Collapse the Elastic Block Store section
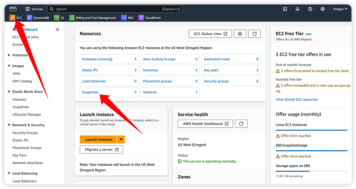This screenshot has width=356, height=189. [9, 92]
